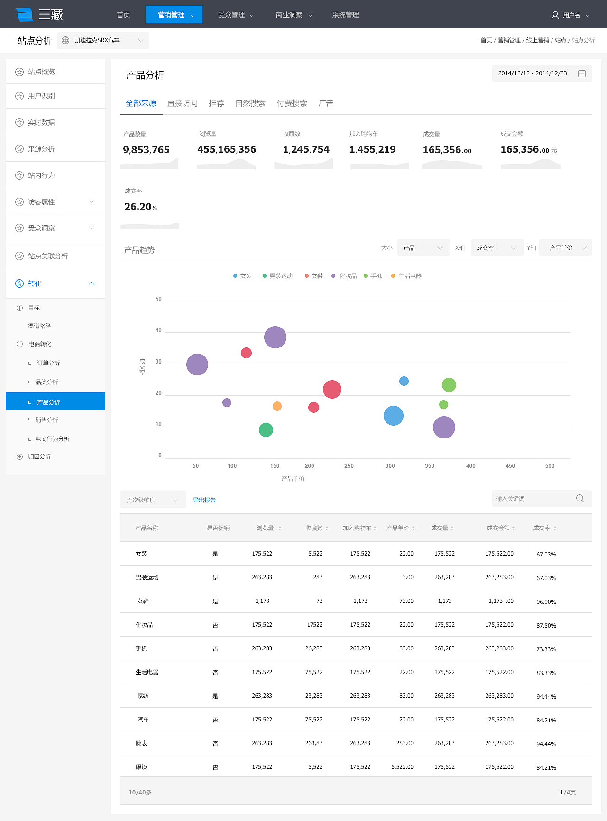Screen dimensions: 607x821
Task: Switch to the 自然搜索 tab
Action: 250,103
